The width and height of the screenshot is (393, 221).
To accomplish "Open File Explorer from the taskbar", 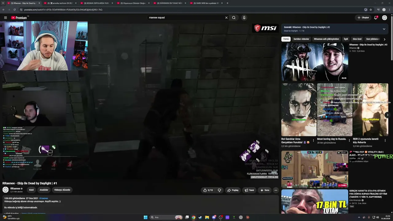I will coord(207,217).
